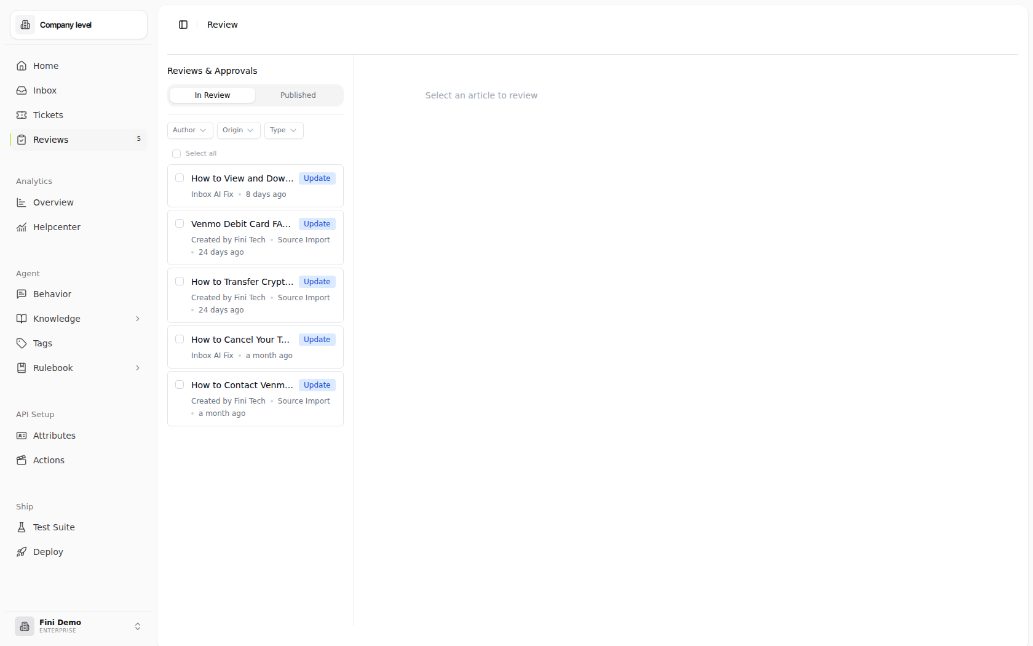Image resolution: width=1033 pixels, height=646 pixels.
Task: Toggle the Select all checkbox
Action: [x=176, y=154]
